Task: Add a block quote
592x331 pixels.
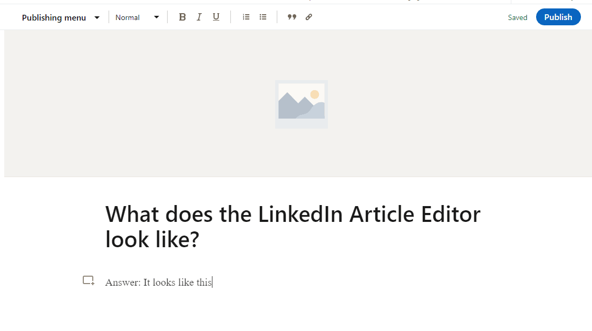Action: (292, 17)
